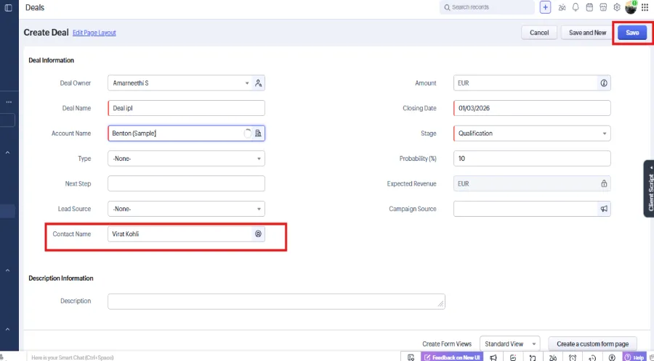Click Feedback on New UI button

(452, 357)
